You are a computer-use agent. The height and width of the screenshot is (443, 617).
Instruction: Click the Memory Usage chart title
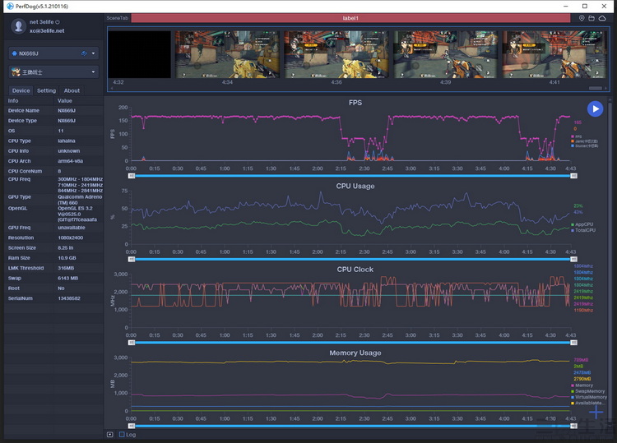point(355,353)
